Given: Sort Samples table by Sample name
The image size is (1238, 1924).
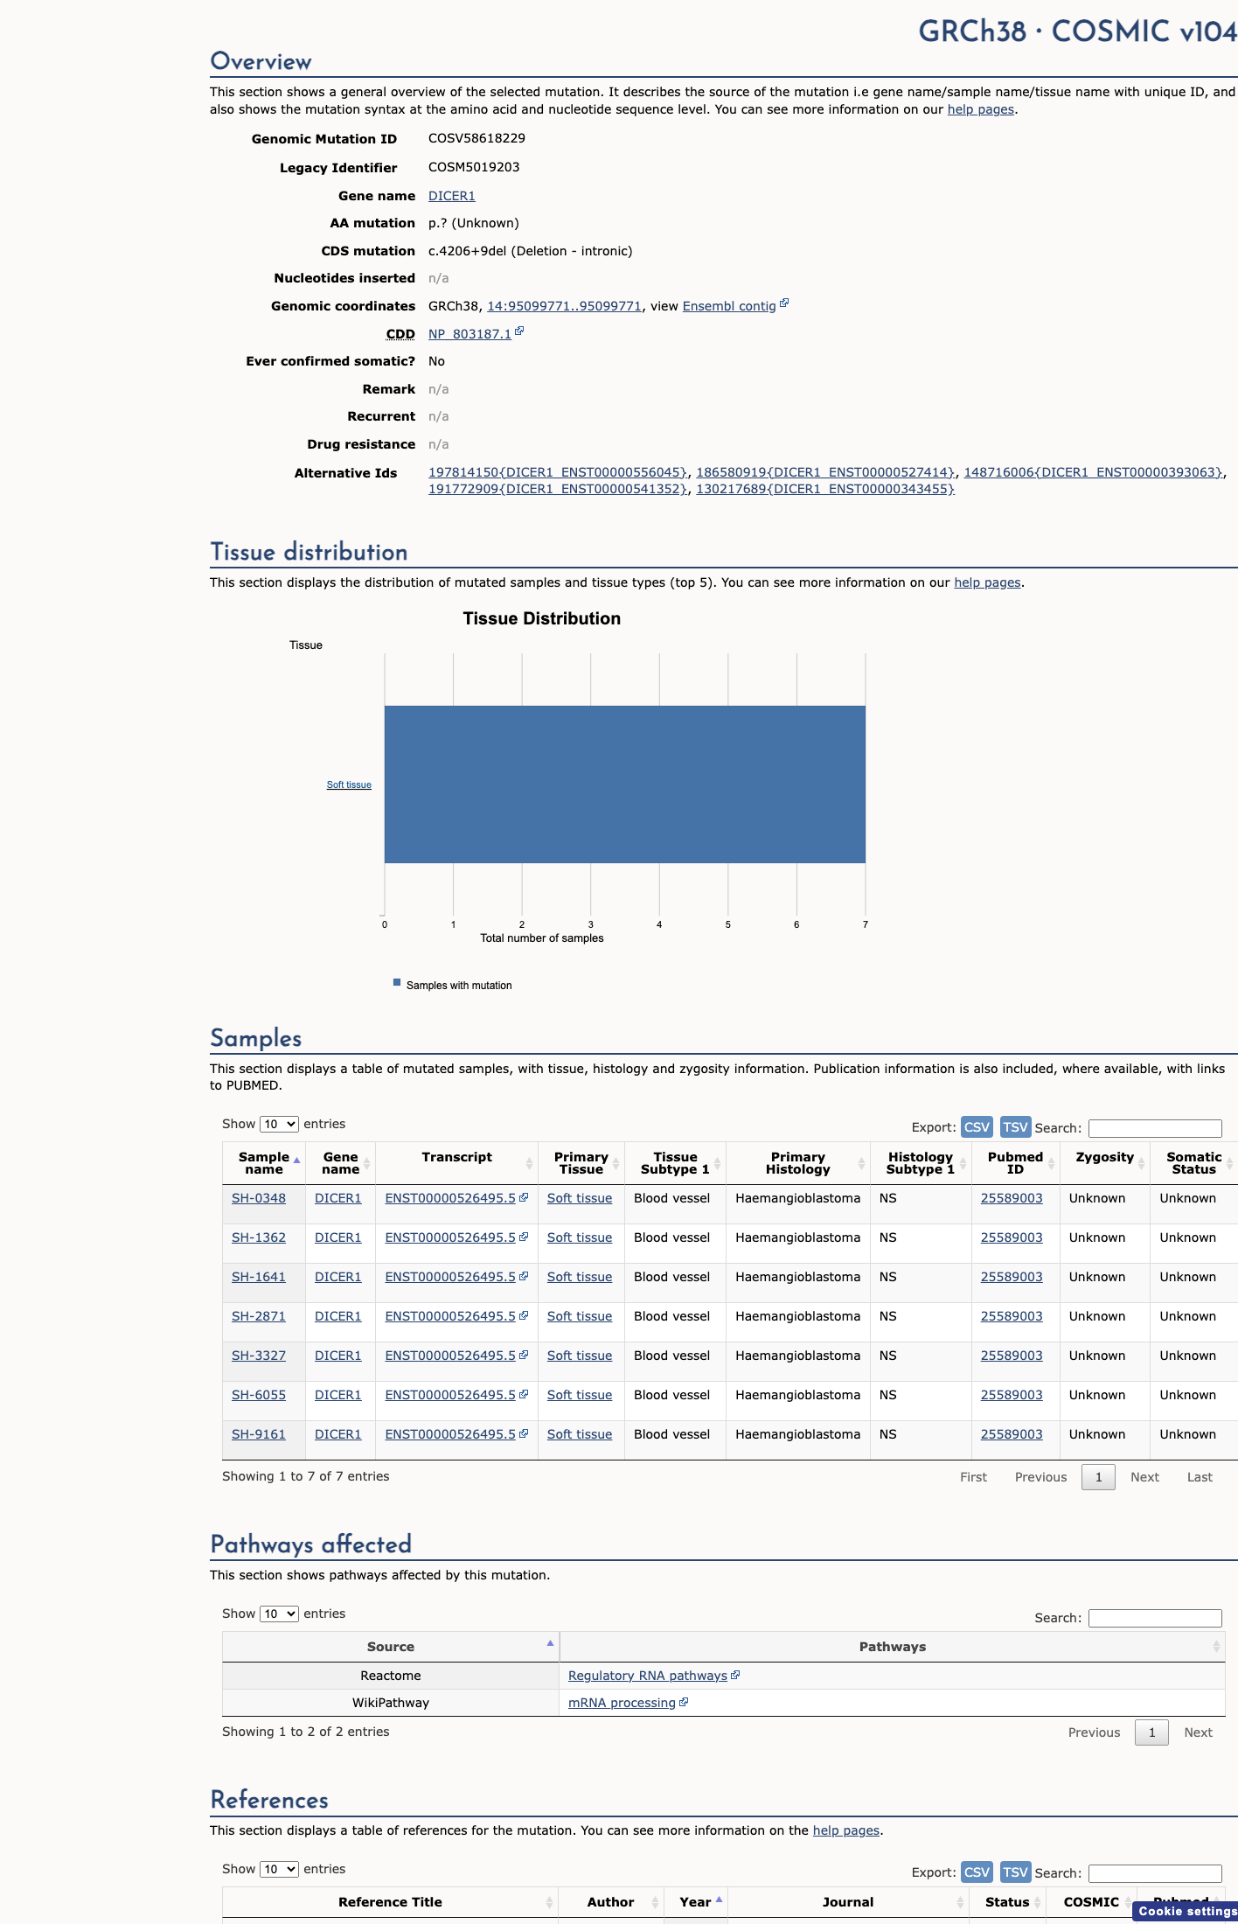Looking at the screenshot, I should [263, 1163].
